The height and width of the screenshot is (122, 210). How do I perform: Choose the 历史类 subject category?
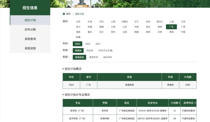90,51
